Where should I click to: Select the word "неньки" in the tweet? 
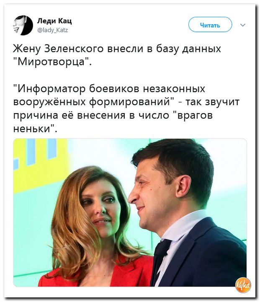(33, 129)
